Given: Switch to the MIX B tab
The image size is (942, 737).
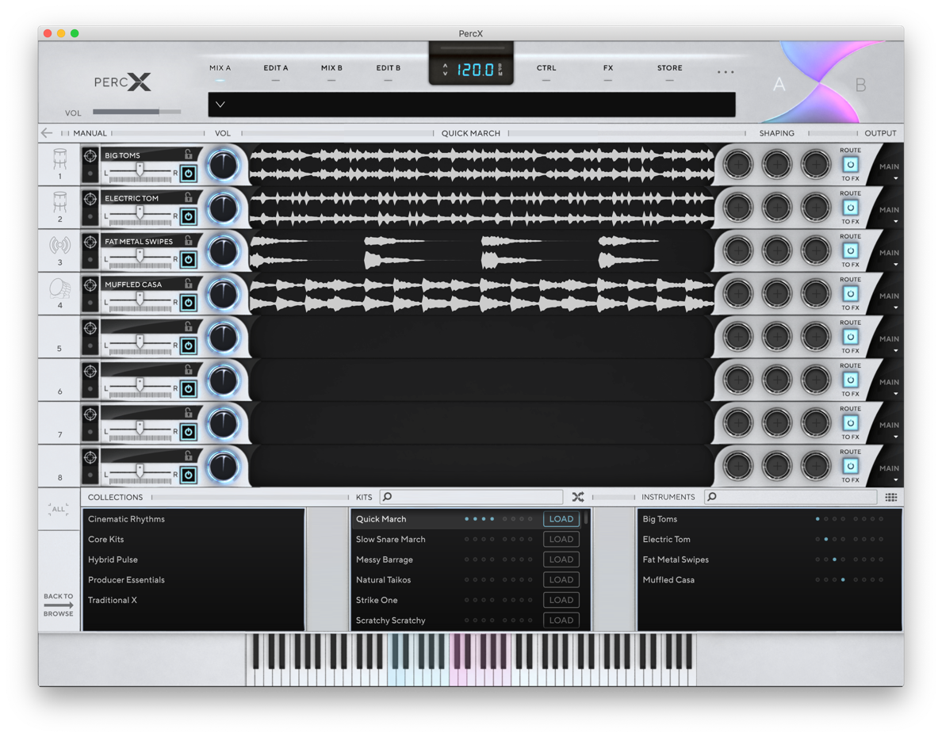Looking at the screenshot, I should coord(331,68).
